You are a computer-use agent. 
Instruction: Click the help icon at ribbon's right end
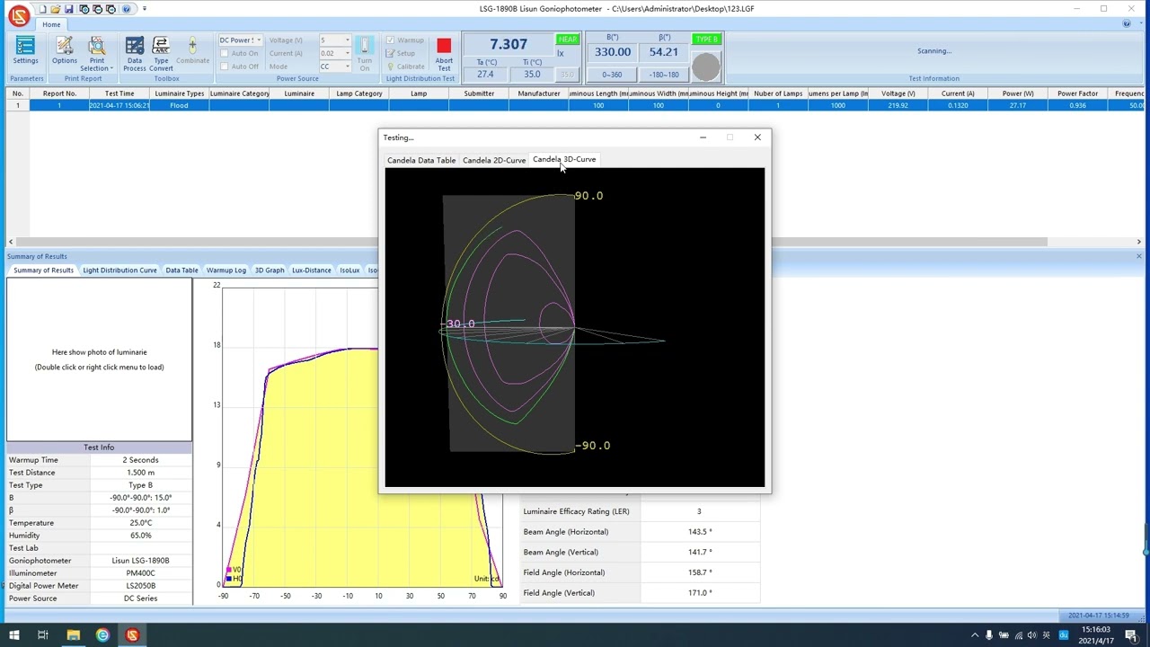pos(1127,24)
